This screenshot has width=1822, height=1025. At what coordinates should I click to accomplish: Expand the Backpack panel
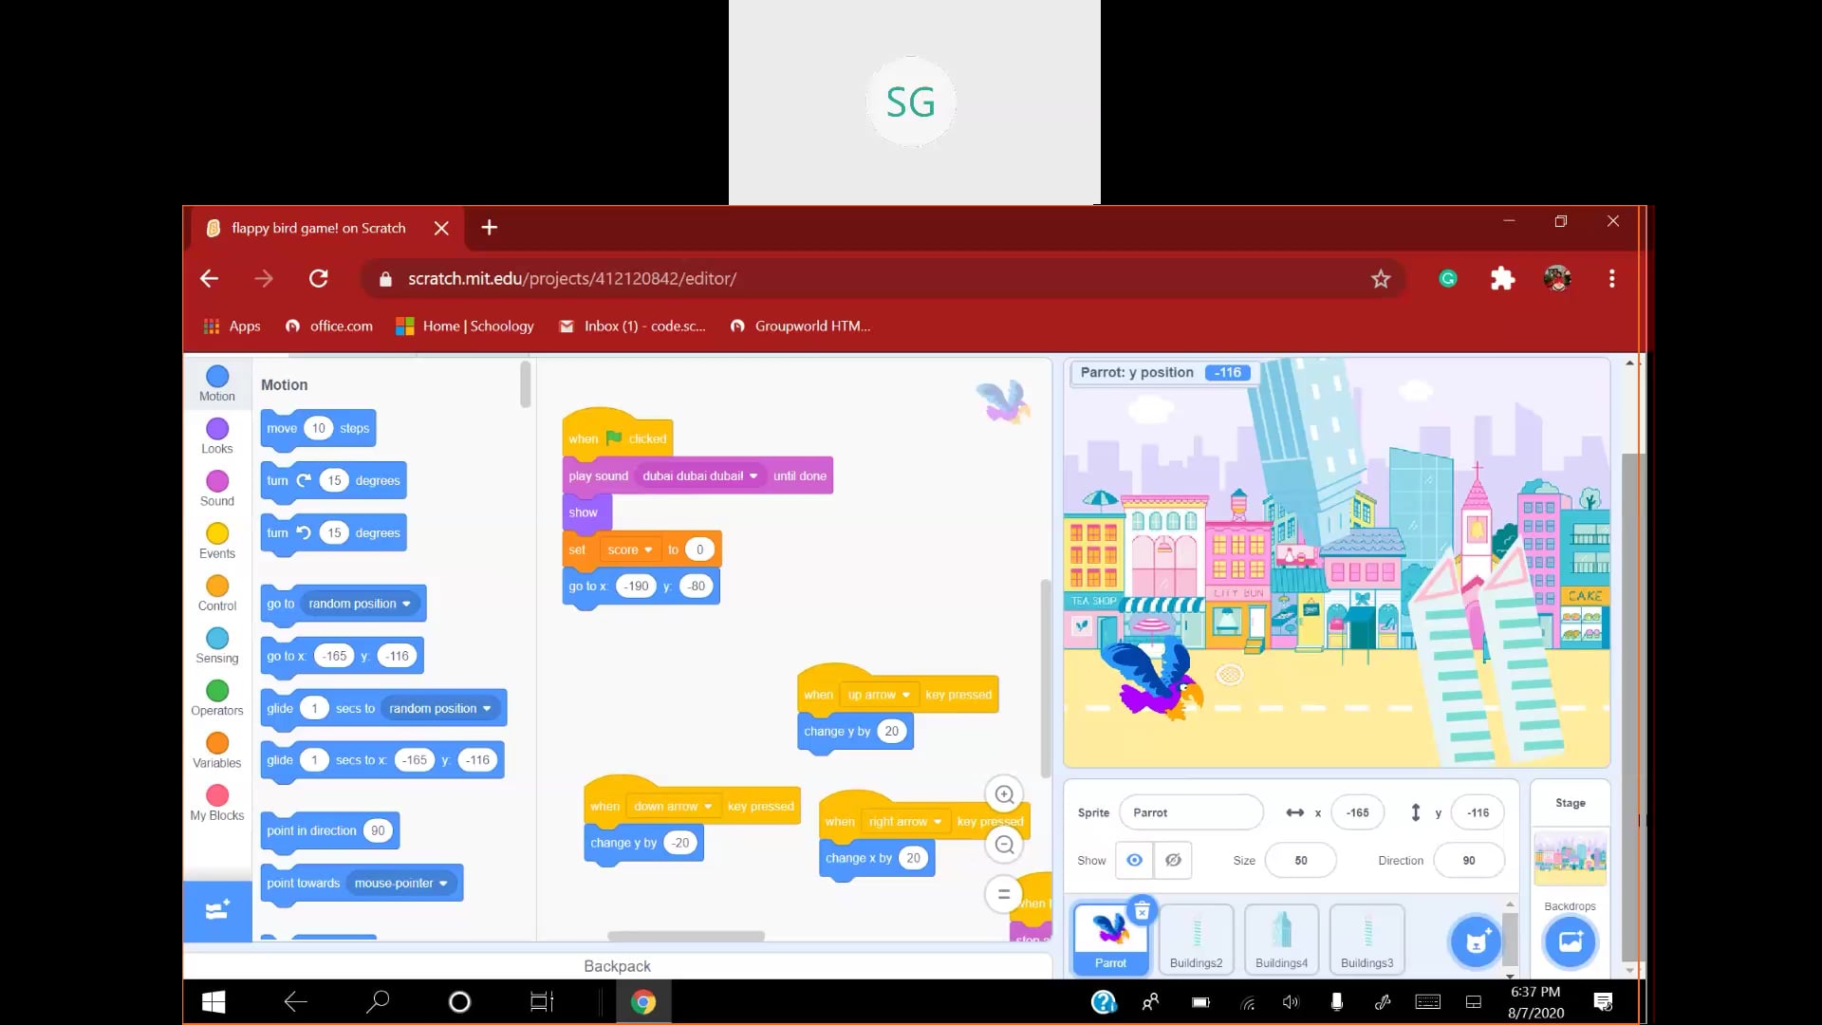[617, 965]
